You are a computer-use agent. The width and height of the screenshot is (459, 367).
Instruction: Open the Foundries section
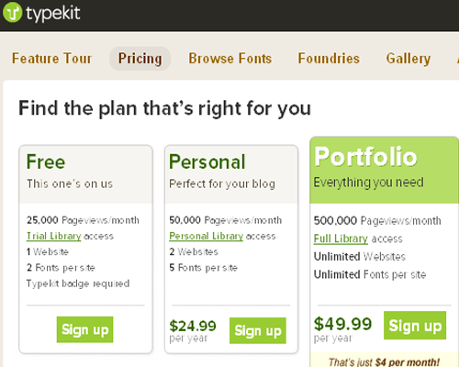329,59
